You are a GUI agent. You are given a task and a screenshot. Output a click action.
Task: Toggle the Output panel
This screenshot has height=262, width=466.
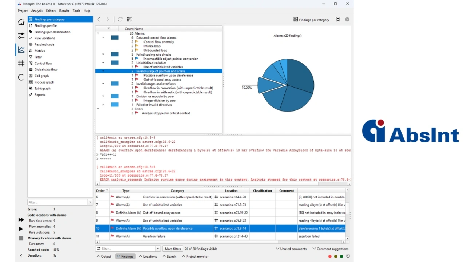[x=104, y=257]
